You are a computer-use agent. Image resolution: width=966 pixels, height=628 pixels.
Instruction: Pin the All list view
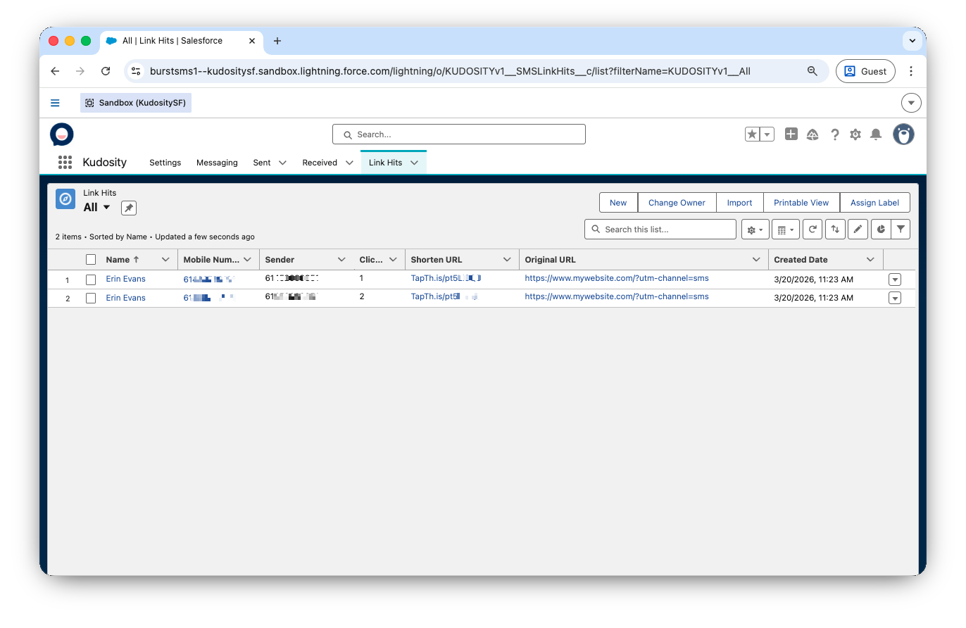tap(128, 208)
